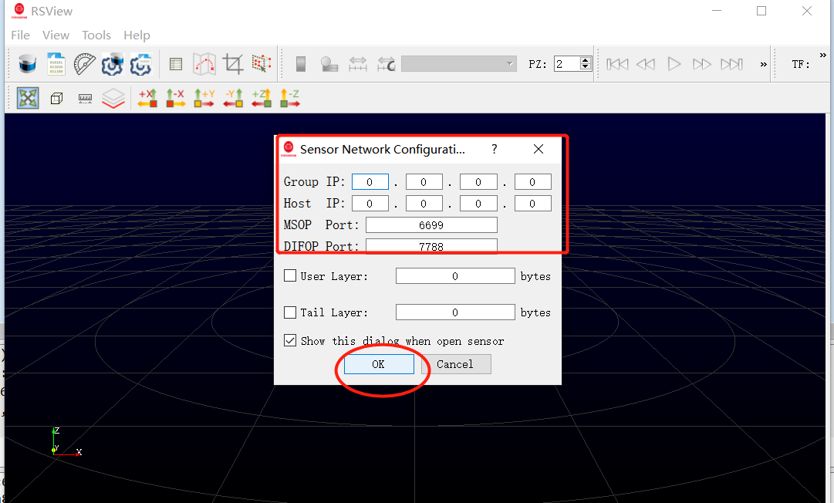Decrease the PZ value with down arrow
This screenshot has height=503, width=834.
(x=585, y=68)
